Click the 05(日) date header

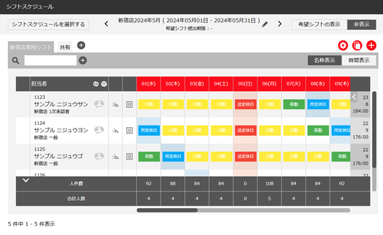point(245,84)
